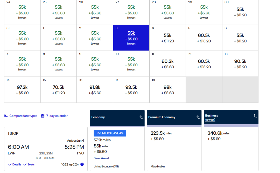This screenshot has height=173, width=280.
Task: Choose date 18 priced at 98k
Action: 167,90
